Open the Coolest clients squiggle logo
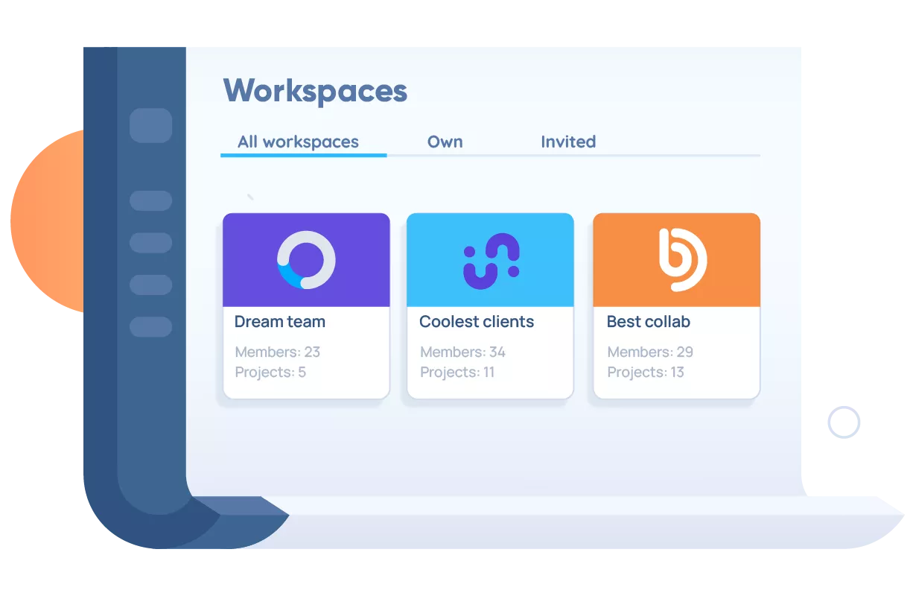This screenshot has width=916, height=596. coord(492,261)
